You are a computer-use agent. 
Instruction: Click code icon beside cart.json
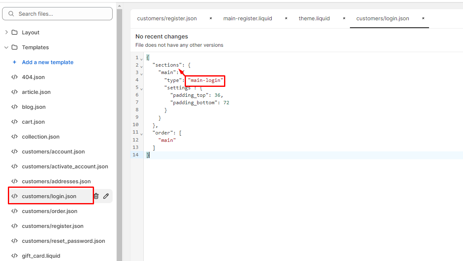[14, 122]
